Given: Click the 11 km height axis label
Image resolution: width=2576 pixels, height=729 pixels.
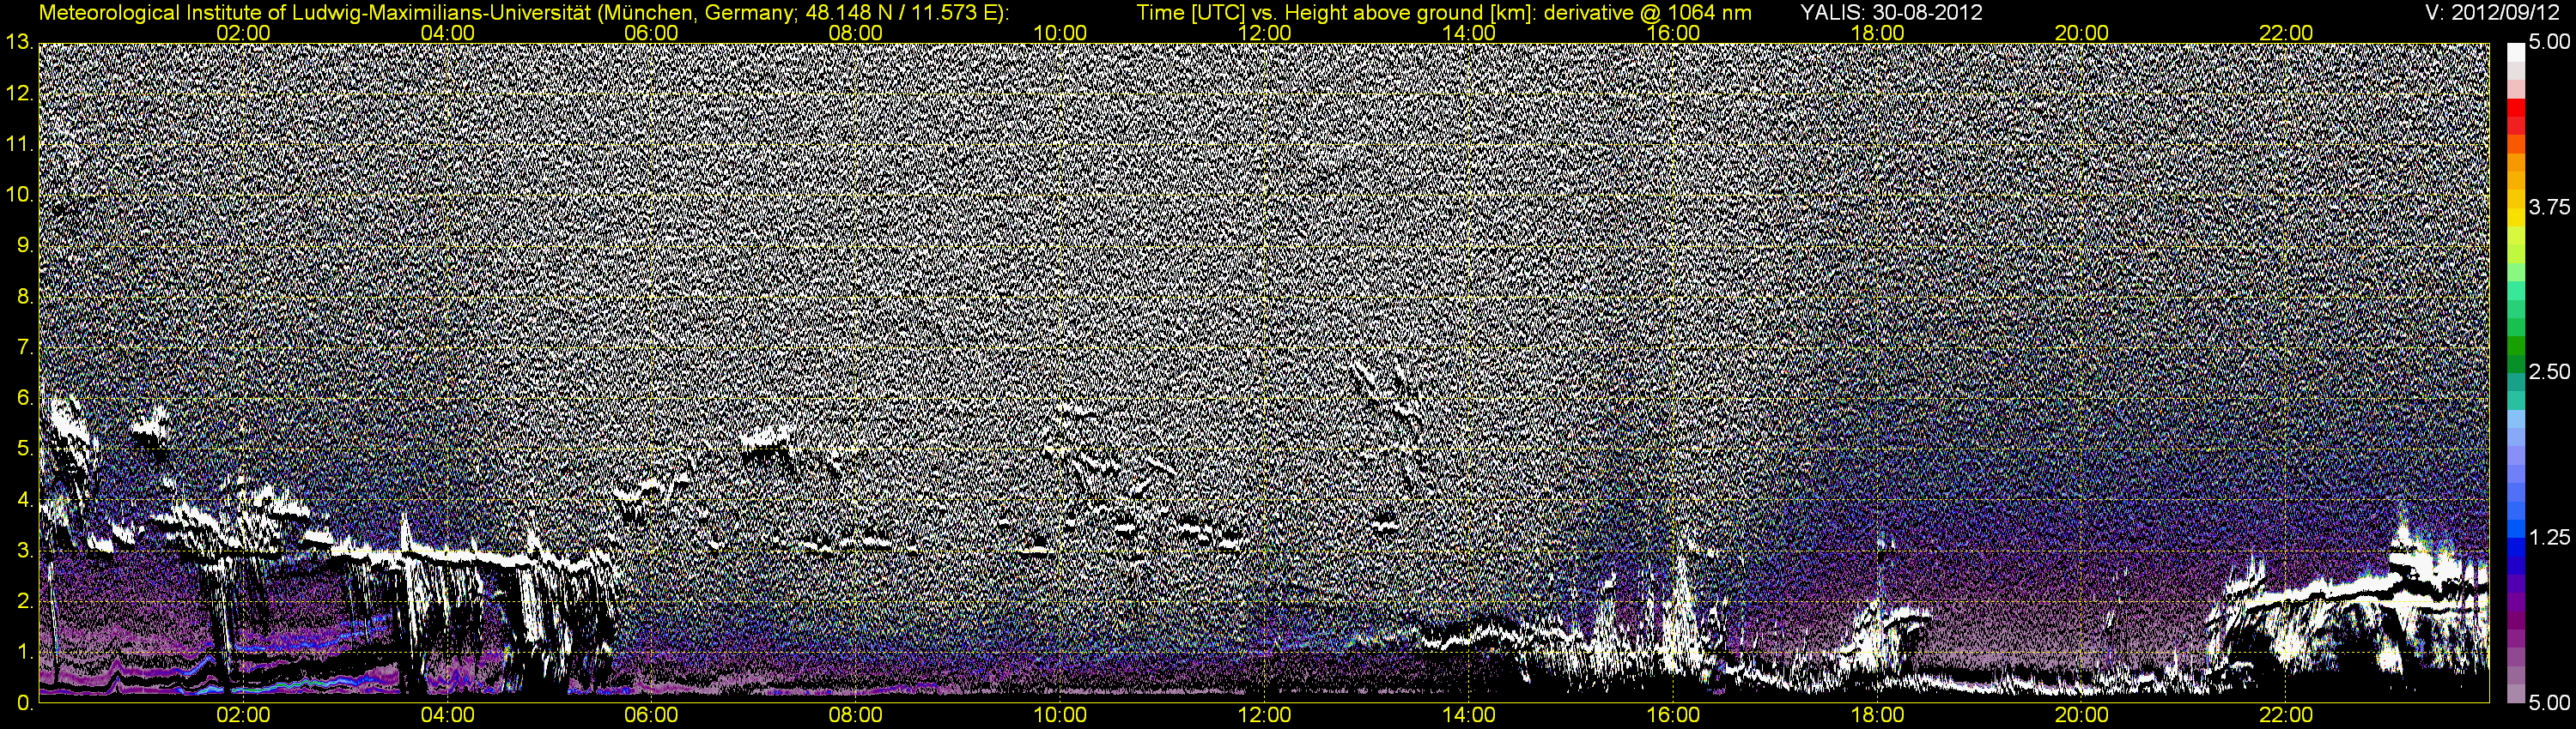Looking at the screenshot, I should pos(19,144).
